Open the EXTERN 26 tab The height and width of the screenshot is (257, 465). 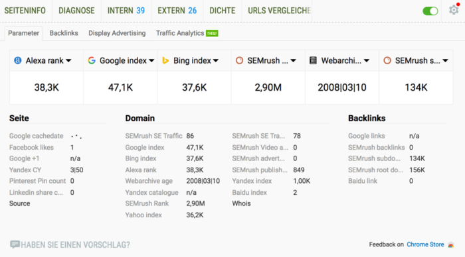click(x=177, y=11)
